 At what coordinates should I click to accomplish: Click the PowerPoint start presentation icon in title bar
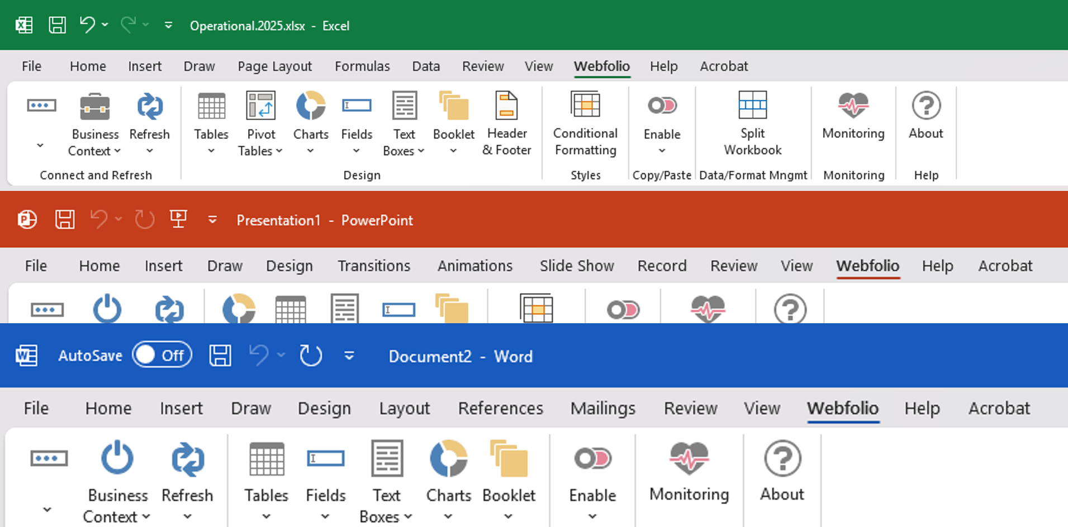point(178,219)
